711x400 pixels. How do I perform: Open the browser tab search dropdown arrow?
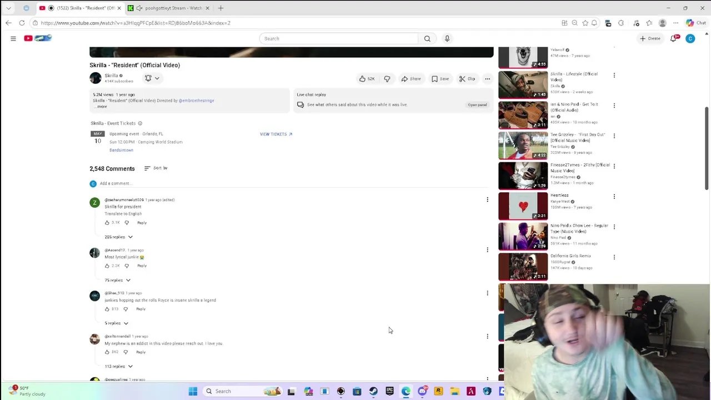point(8,8)
